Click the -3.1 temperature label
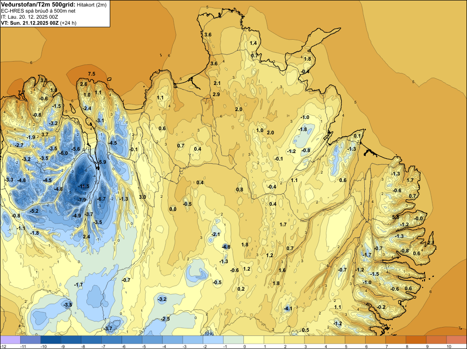This screenshot has height=349, width=467. point(100,120)
